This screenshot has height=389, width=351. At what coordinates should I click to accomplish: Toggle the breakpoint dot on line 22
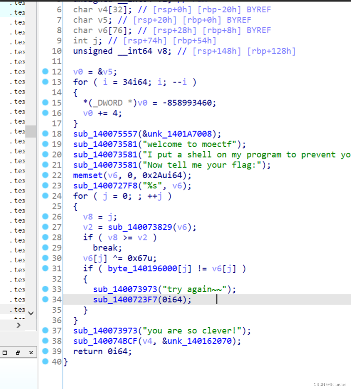(46, 175)
